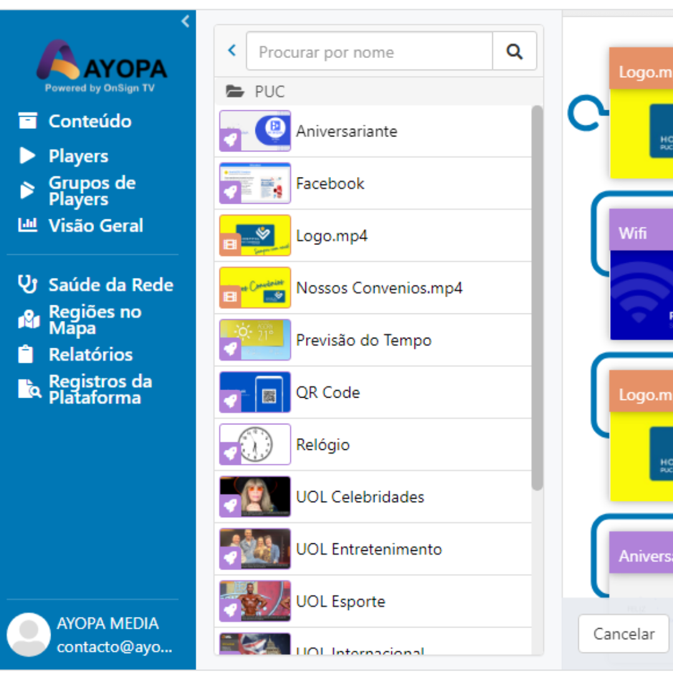Click the Previsão do Tempo weather thumbnail
The height and width of the screenshot is (673, 673).
pos(255,340)
